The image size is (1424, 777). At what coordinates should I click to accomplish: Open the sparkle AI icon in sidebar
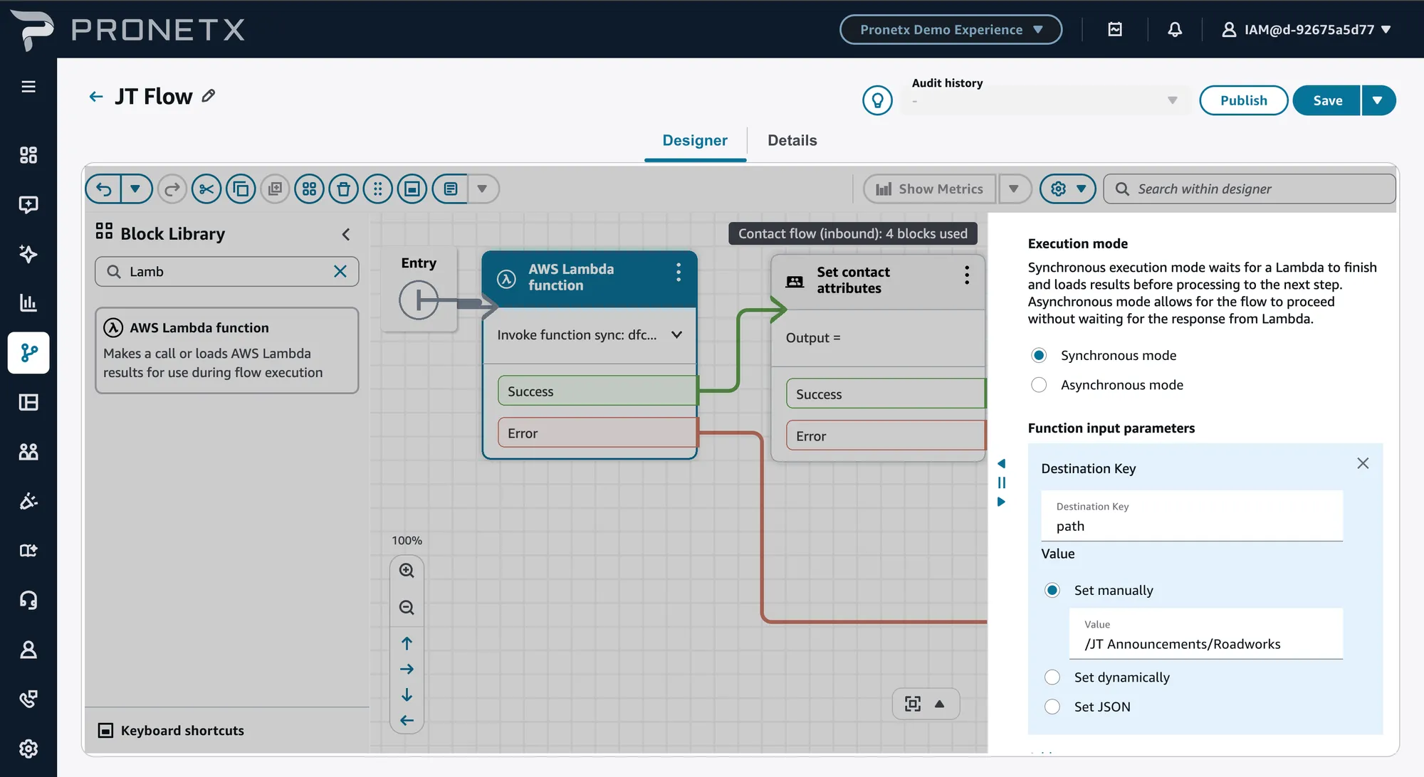(x=28, y=254)
